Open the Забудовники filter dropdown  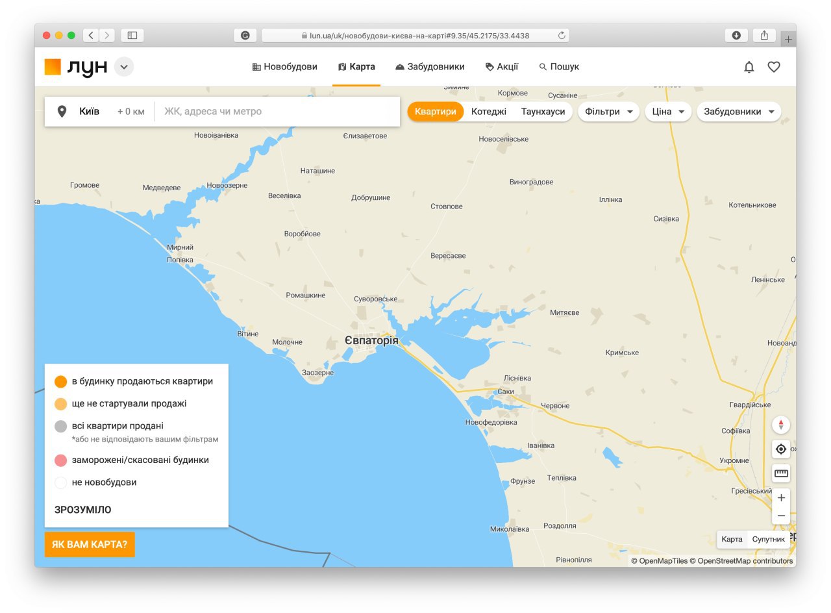point(739,112)
